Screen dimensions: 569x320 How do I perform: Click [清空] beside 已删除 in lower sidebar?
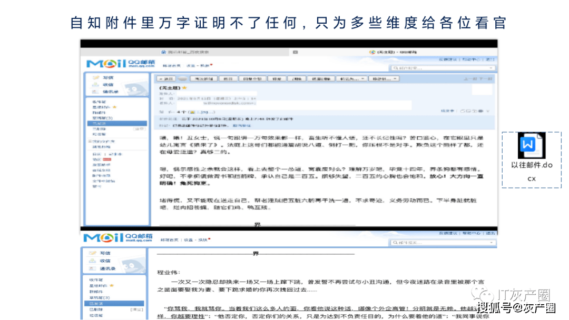pyautogui.click(x=136, y=309)
